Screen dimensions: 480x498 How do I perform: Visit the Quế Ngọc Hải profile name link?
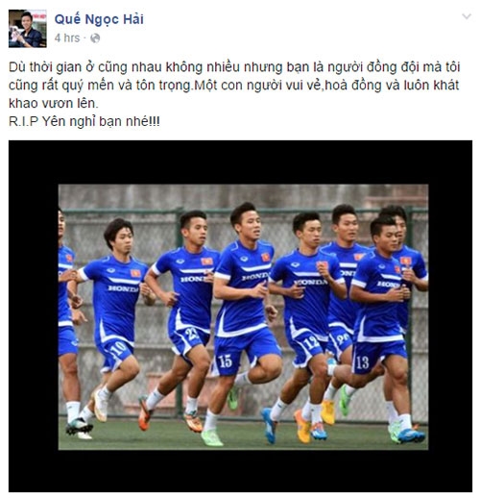pos(99,19)
